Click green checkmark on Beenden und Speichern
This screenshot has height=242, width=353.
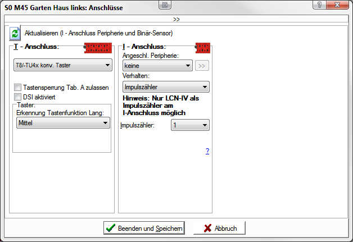[x=111, y=228]
